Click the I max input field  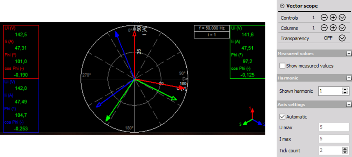click(x=334, y=139)
